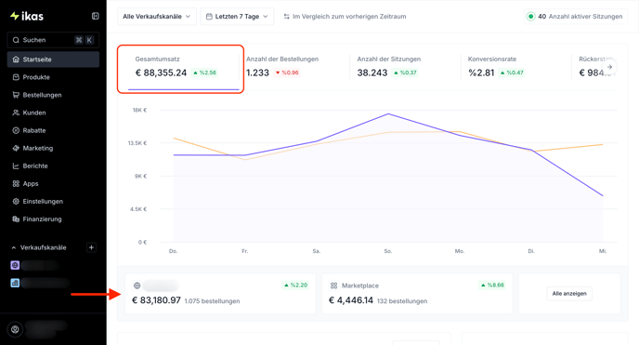Collapse the sidebar panel icon

pyautogui.click(x=95, y=16)
